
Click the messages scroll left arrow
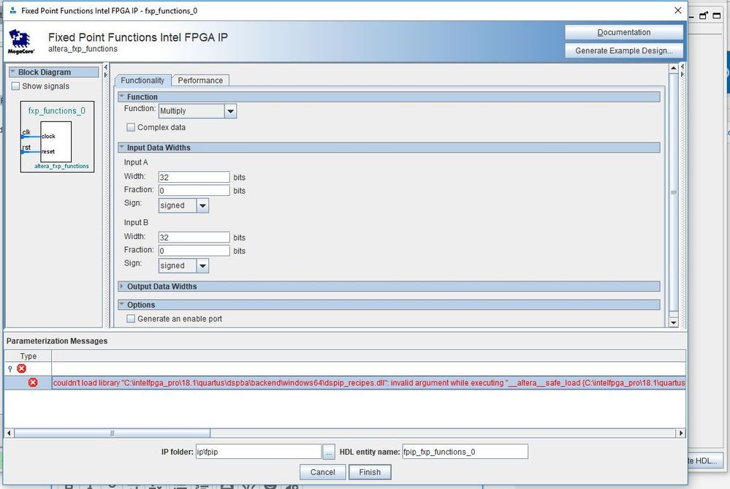(x=9, y=433)
